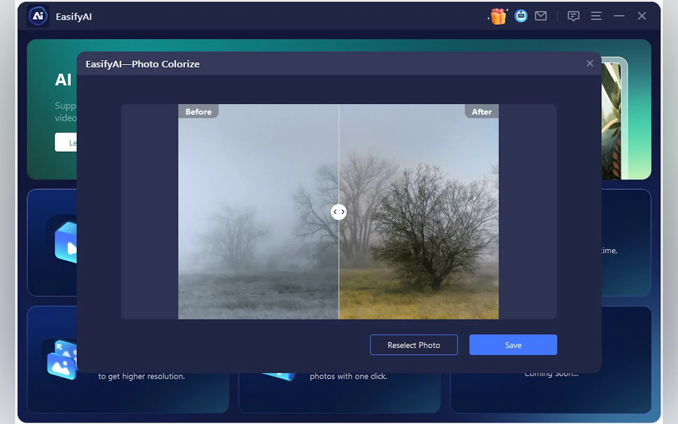This screenshot has height=424, width=678.
Task: Click the leafy banner artwork thumbnail
Action: point(612,121)
